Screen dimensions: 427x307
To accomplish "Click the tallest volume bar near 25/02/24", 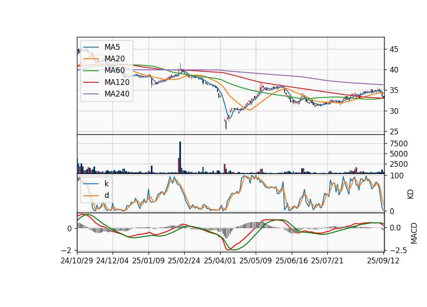I will click(x=180, y=158).
